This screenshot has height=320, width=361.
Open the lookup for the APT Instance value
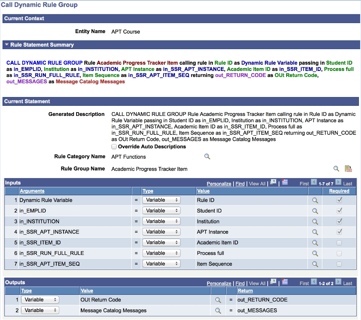(315, 232)
